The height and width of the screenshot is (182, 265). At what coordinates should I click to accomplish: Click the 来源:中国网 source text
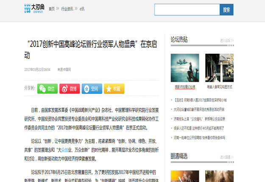coord(64,69)
